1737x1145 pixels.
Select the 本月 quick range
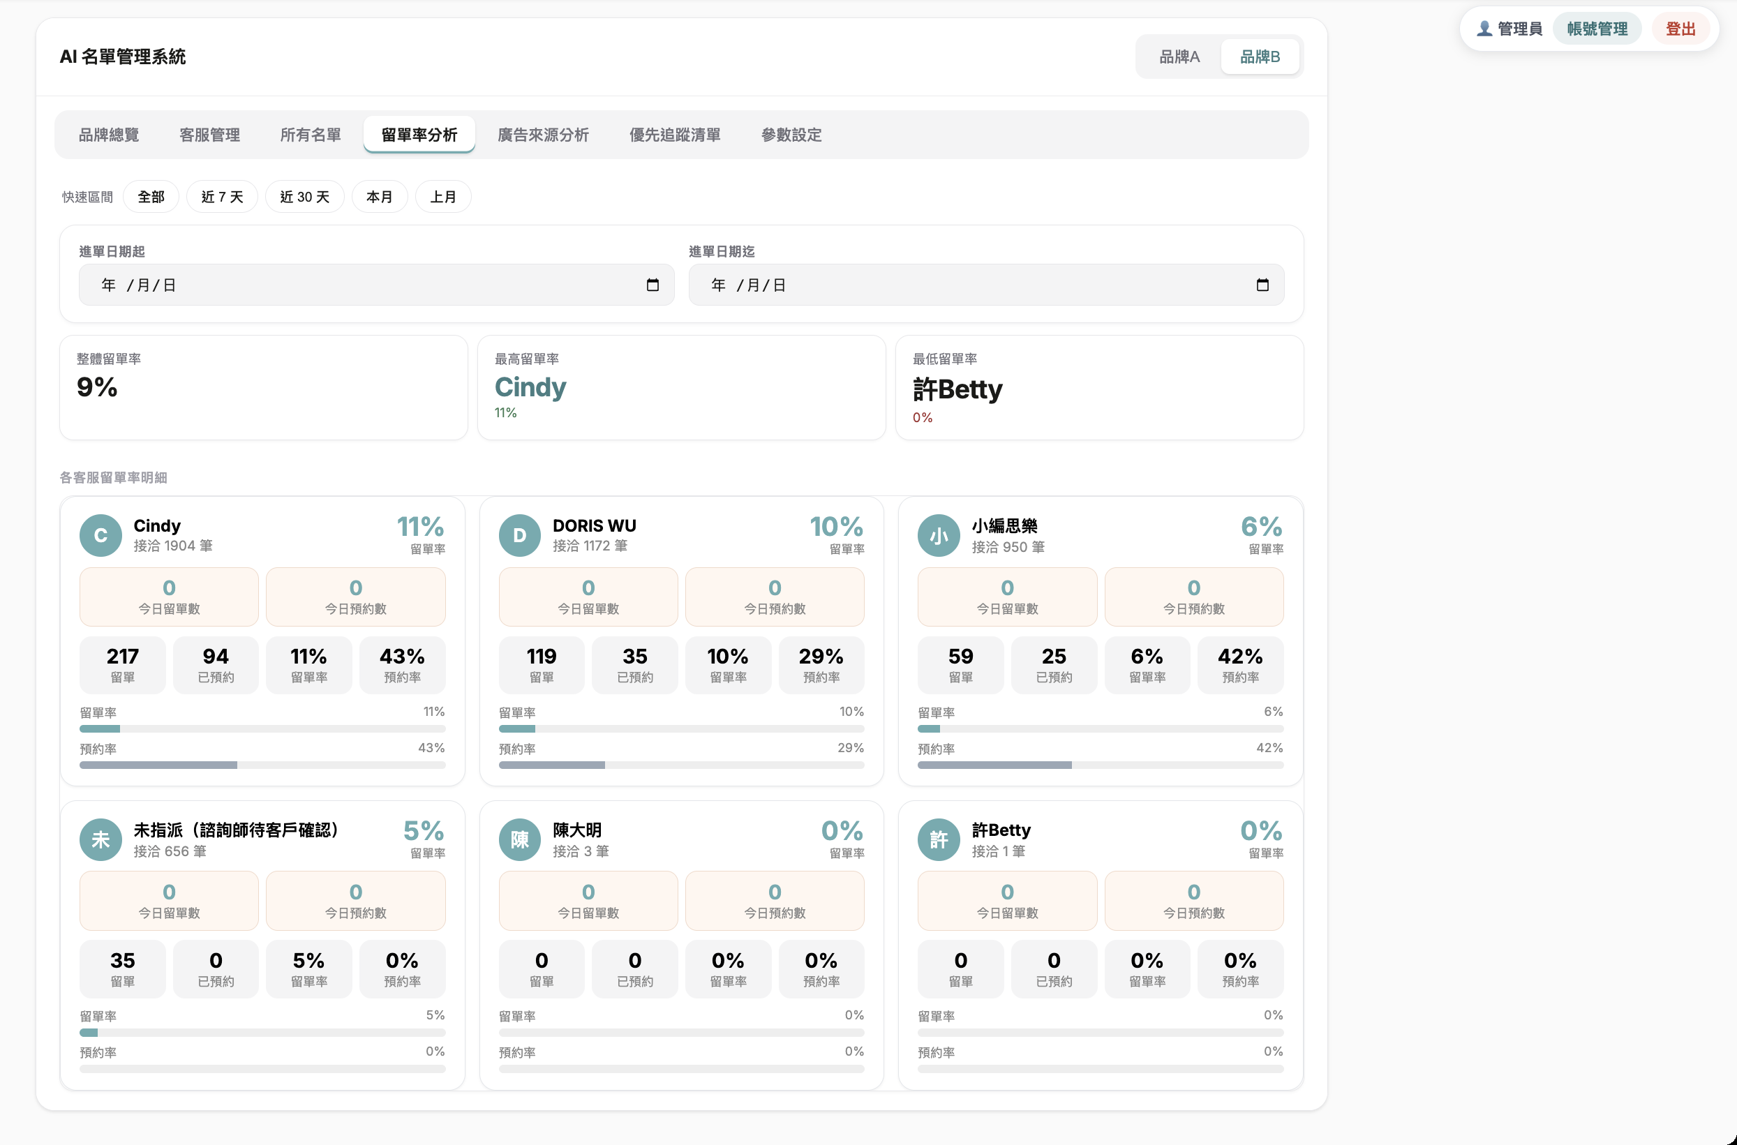(380, 197)
